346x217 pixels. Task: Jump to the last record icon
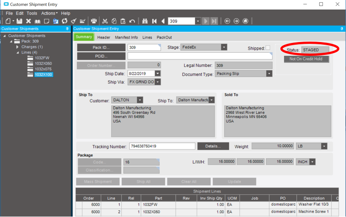coord(214,21)
